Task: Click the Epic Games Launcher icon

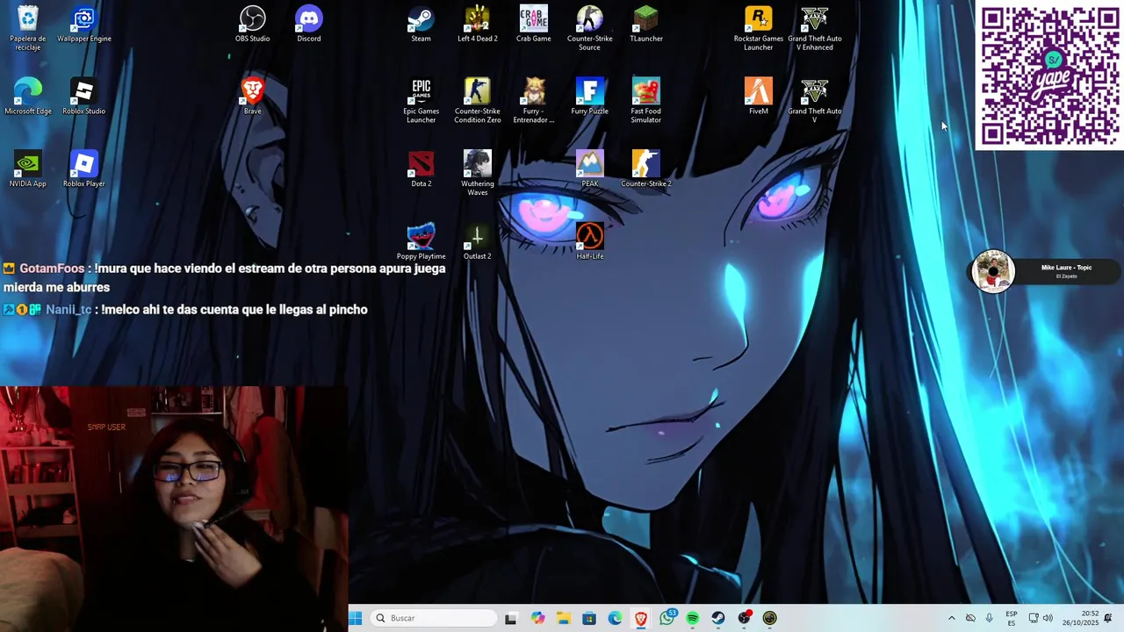Action: (421, 101)
